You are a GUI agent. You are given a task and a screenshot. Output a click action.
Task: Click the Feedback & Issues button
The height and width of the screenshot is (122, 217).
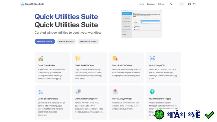coord(88,41)
